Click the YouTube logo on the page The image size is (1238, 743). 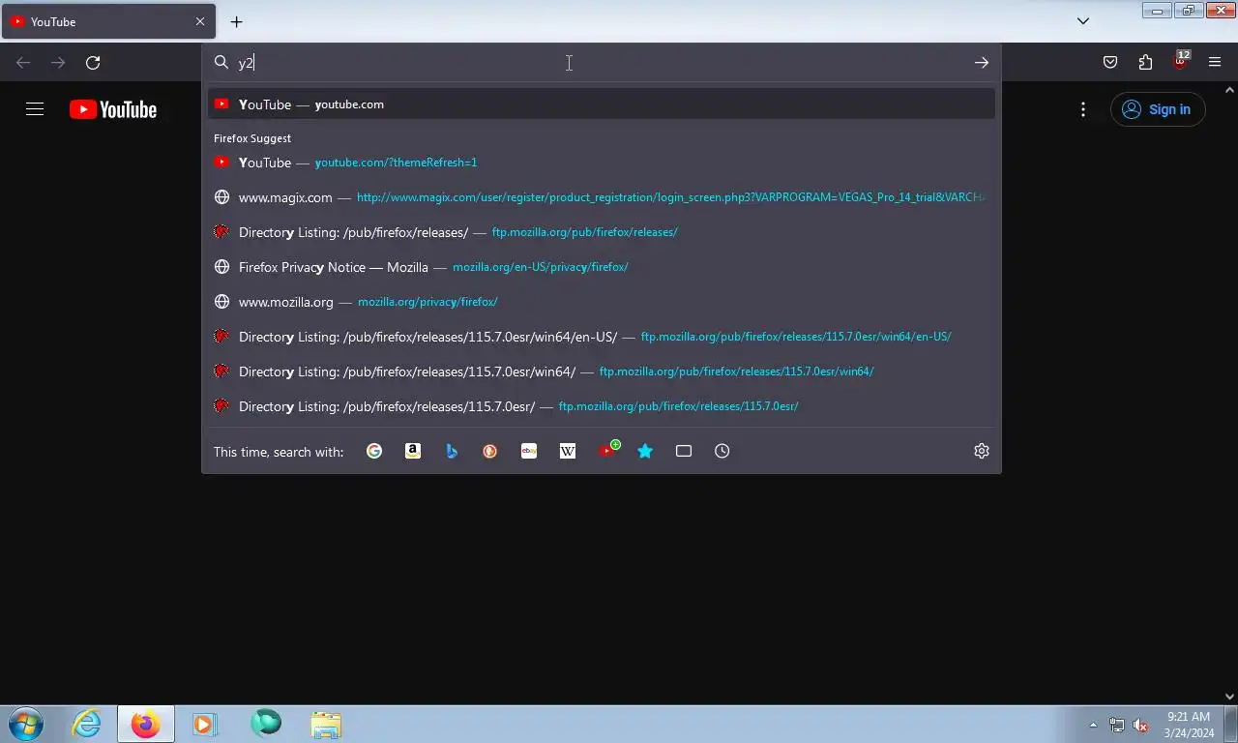(113, 109)
